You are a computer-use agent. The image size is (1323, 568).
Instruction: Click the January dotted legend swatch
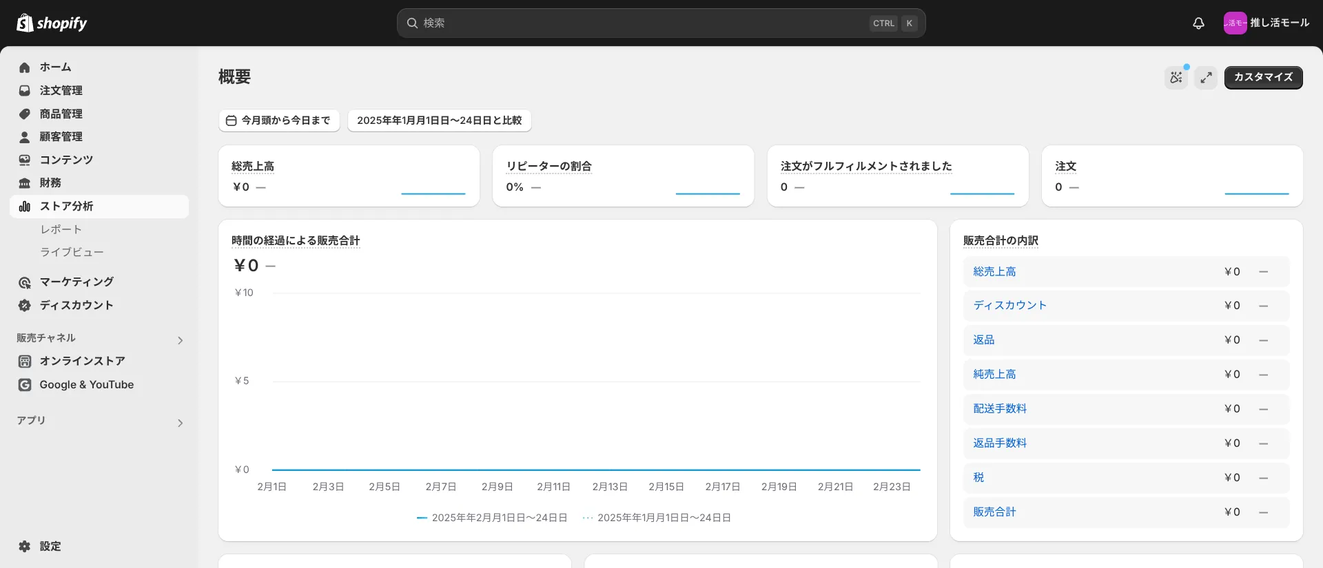point(588,518)
